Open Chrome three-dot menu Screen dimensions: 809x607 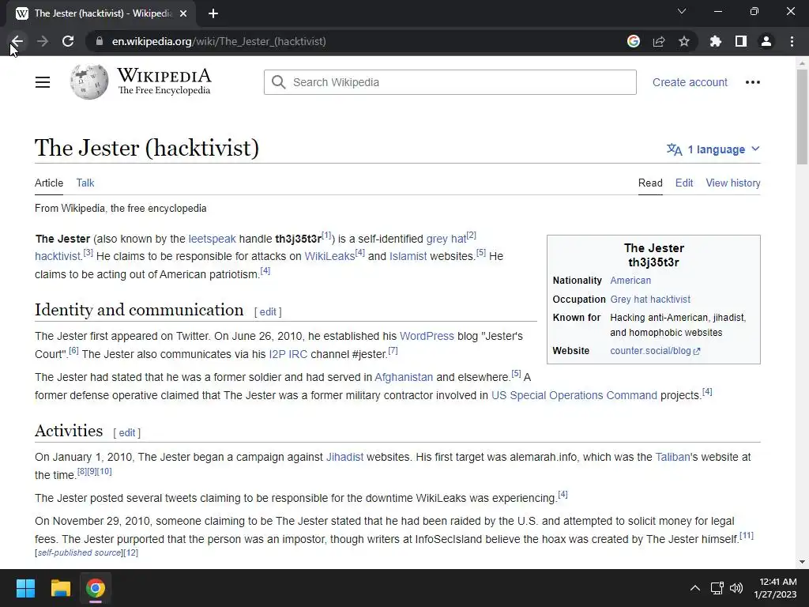point(792,41)
